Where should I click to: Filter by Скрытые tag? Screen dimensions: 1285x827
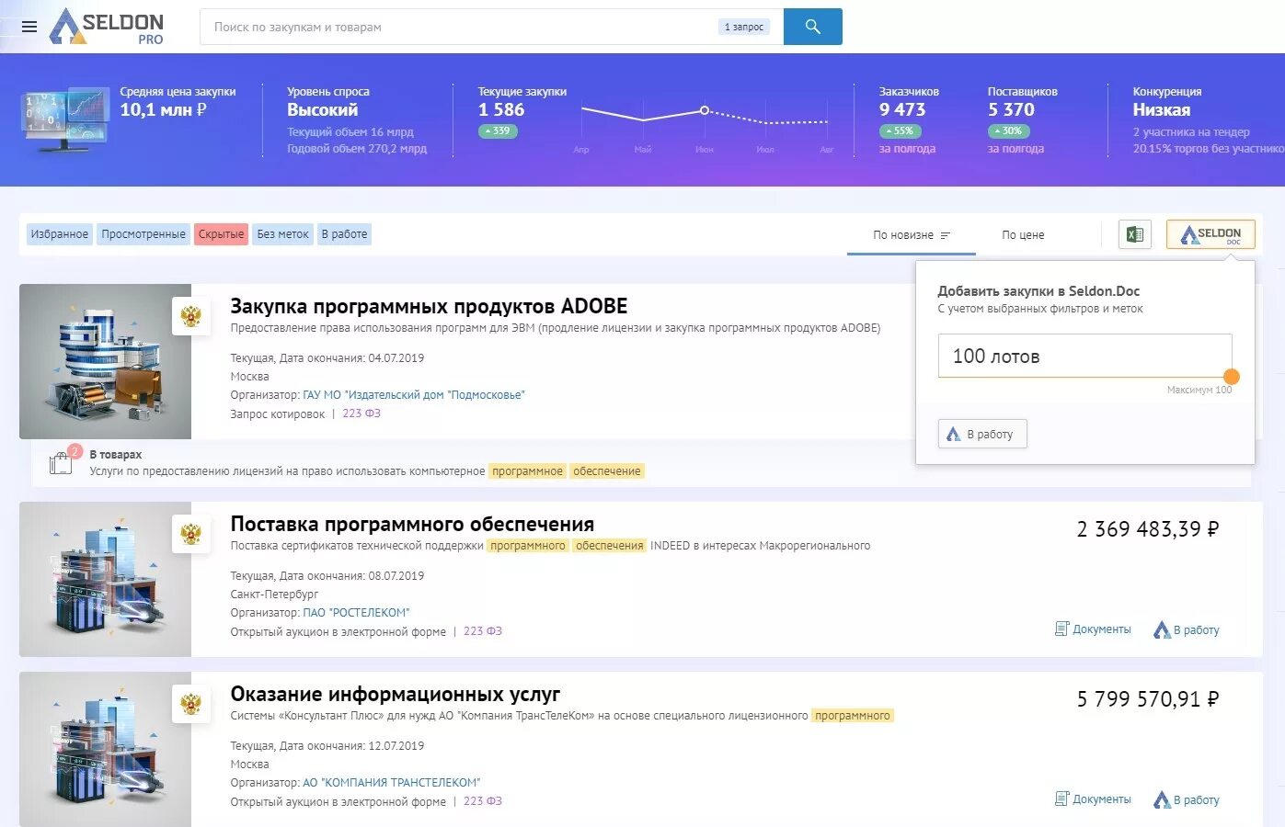pyautogui.click(x=221, y=234)
